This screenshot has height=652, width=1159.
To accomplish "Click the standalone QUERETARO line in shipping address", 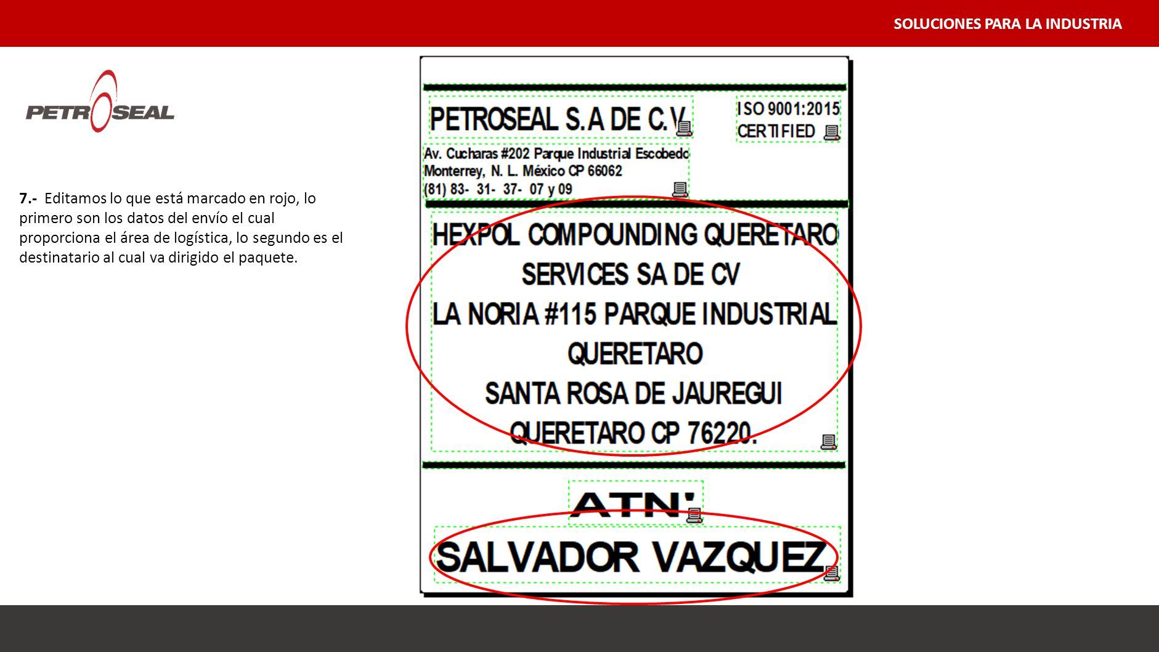I will pyautogui.click(x=635, y=354).
